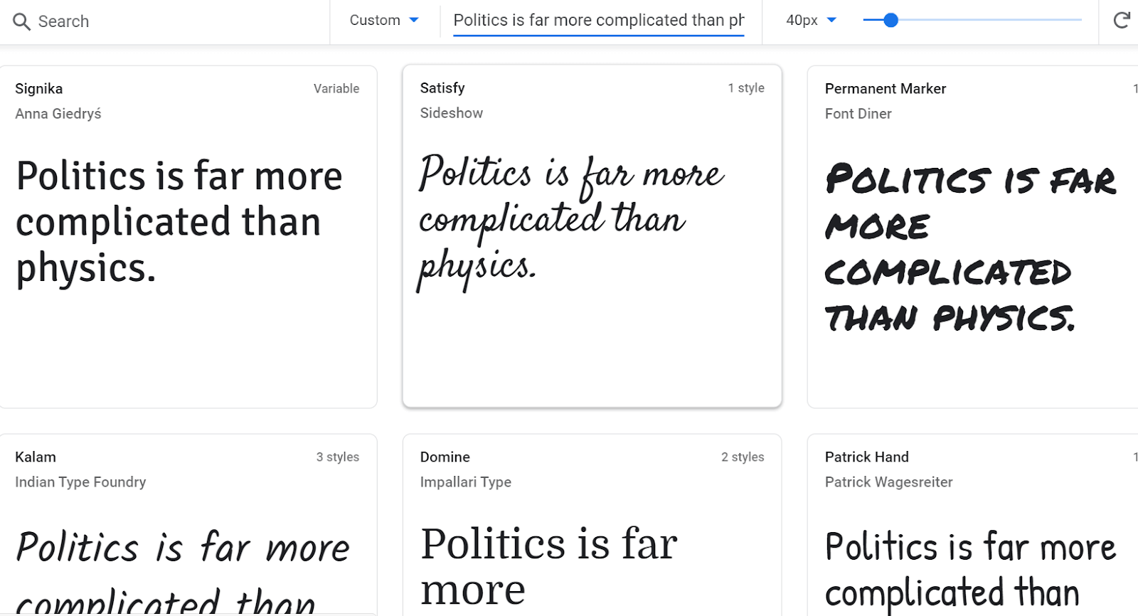
Task: Adjust the font size slider handle
Action: tap(891, 21)
